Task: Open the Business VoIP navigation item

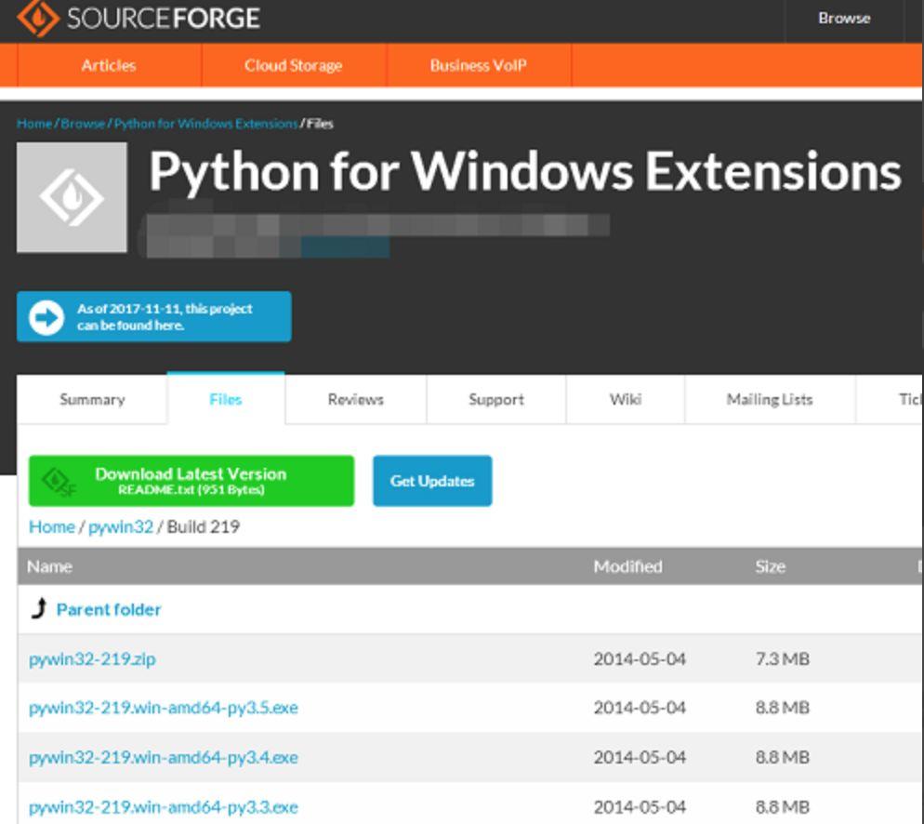Action: 478,65
